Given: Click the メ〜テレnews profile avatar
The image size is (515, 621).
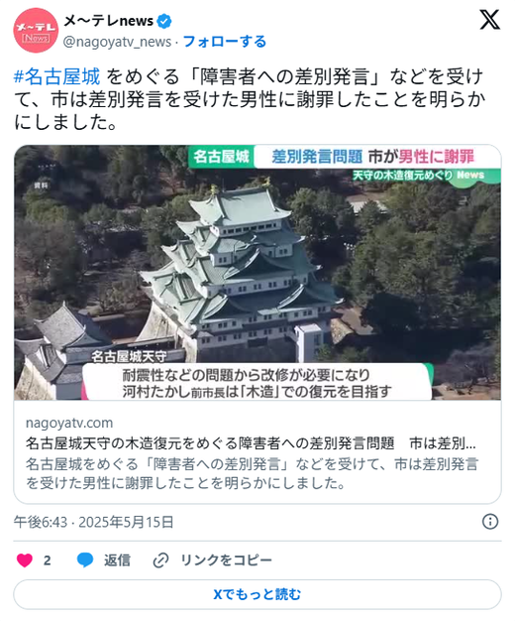Looking at the screenshot, I should pos(36,31).
